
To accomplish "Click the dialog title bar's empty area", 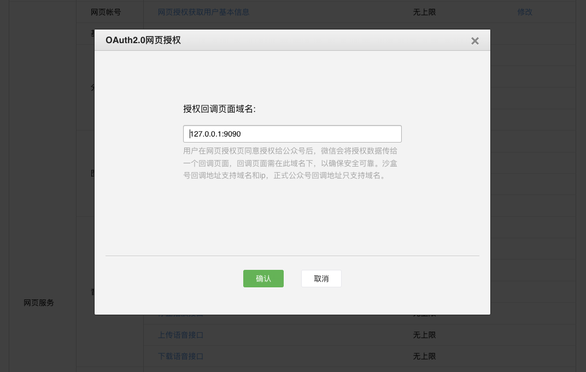I will (x=328, y=40).
